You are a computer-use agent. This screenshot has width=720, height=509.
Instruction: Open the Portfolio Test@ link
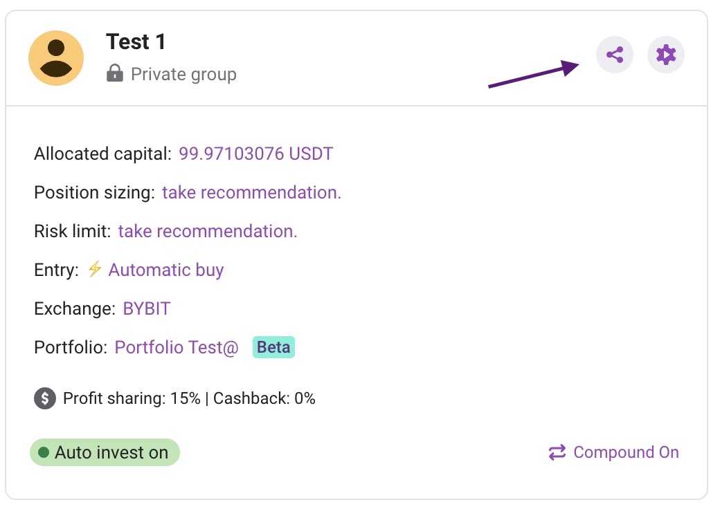click(x=177, y=347)
